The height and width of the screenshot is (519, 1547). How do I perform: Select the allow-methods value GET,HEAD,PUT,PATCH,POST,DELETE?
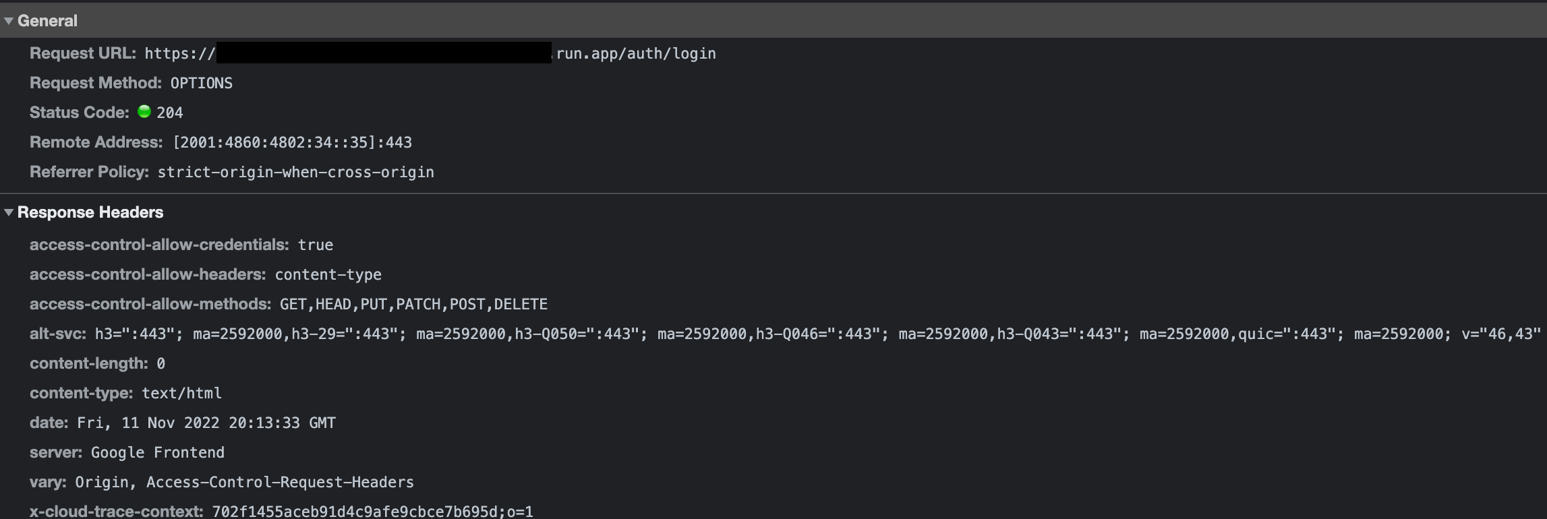413,304
